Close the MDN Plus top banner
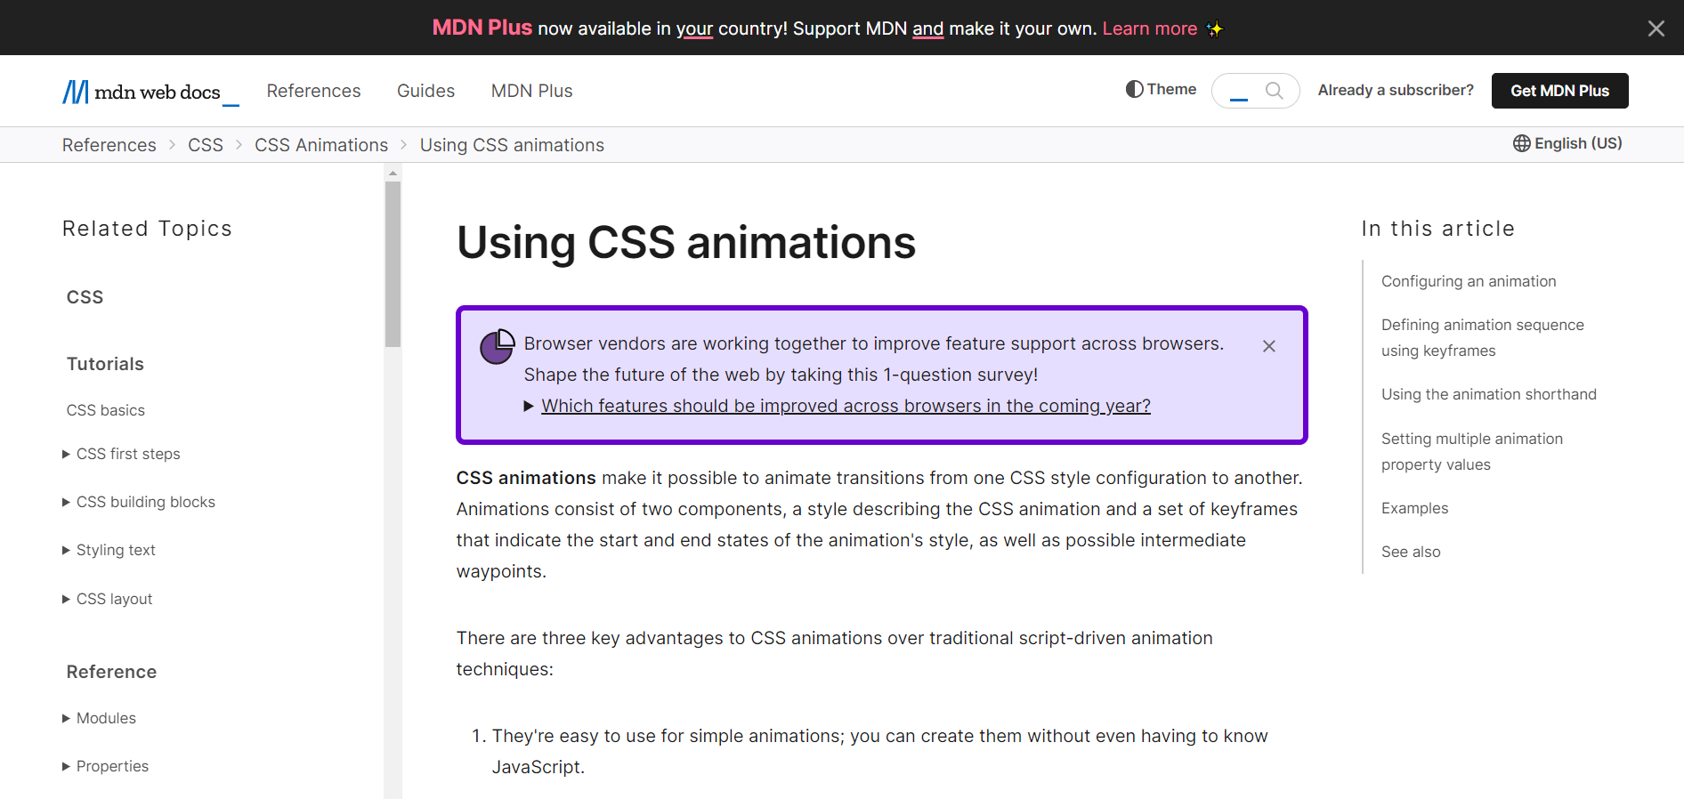The height and width of the screenshot is (799, 1684). pyautogui.click(x=1656, y=28)
